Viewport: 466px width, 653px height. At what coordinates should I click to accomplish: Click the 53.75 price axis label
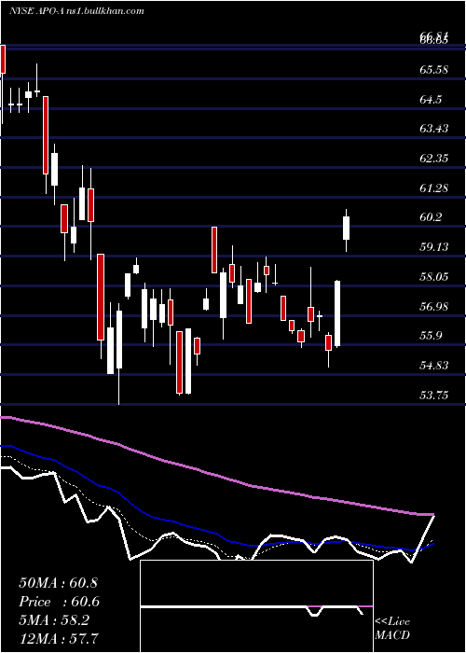[x=433, y=395]
